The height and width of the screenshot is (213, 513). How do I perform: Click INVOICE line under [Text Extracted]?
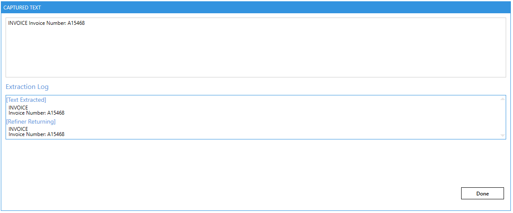pos(18,108)
